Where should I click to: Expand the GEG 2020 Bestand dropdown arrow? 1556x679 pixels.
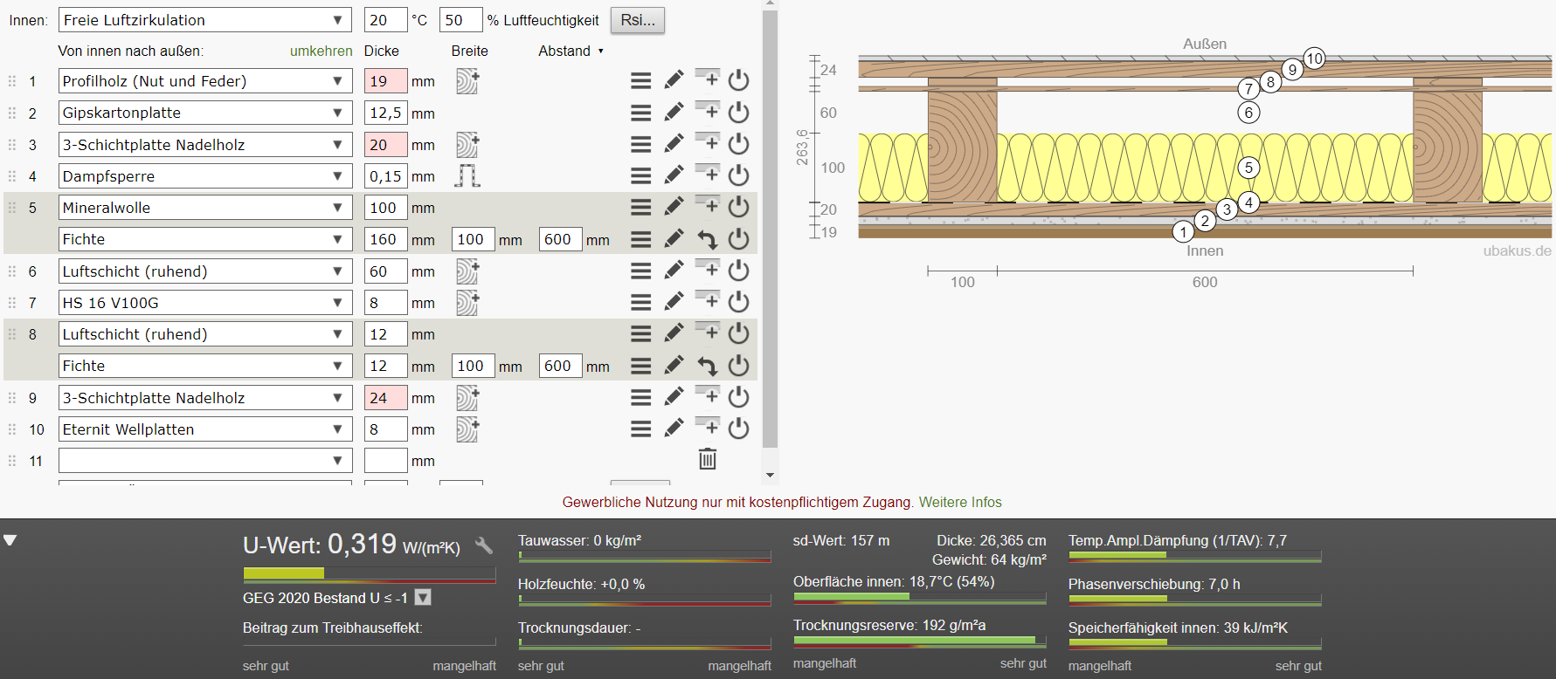[423, 598]
